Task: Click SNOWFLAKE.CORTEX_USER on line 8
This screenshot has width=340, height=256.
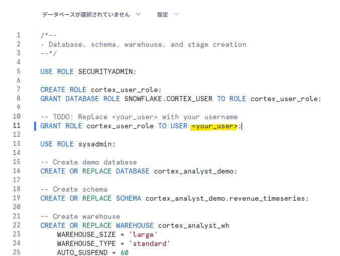Action: click(168, 99)
